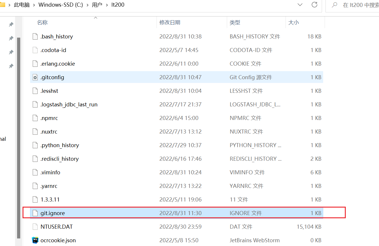This screenshot has height=246, width=379.
Task: Sort files by 名称 column header
Action: point(42,23)
